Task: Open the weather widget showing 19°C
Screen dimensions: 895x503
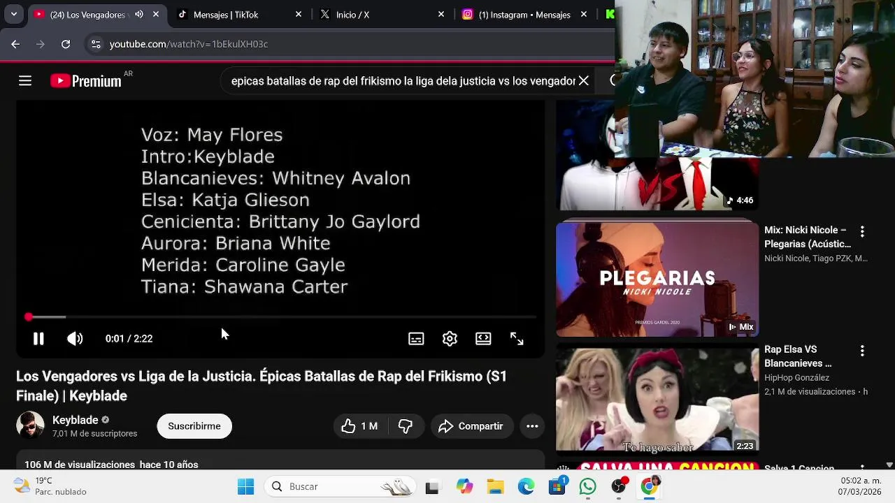Action: pyautogui.click(x=50, y=486)
